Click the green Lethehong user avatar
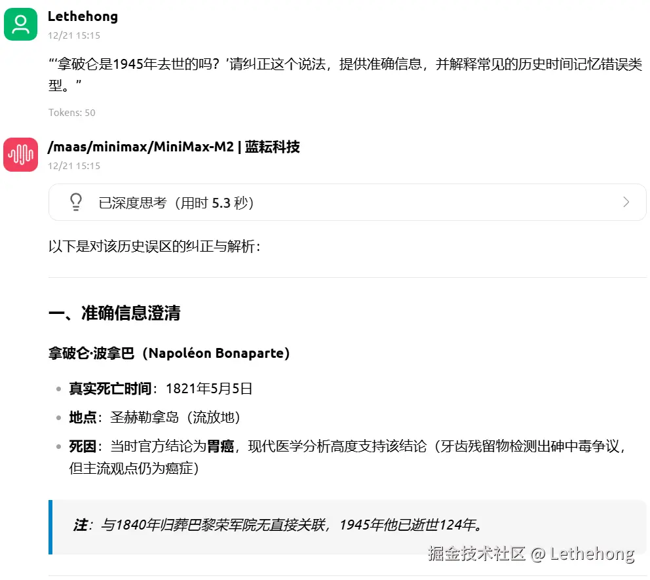Viewport: 650px width, 580px height. tap(20, 24)
